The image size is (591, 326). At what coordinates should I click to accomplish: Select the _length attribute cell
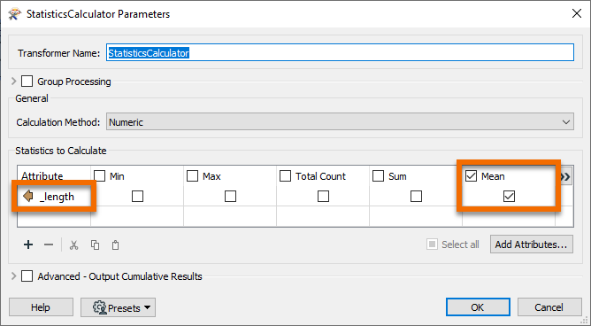click(54, 197)
